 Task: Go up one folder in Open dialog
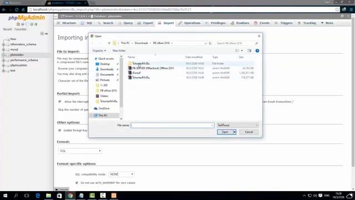click(x=109, y=43)
